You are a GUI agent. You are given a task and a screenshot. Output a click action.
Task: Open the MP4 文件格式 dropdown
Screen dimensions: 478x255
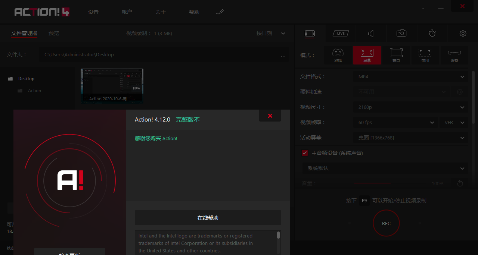click(410, 76)
